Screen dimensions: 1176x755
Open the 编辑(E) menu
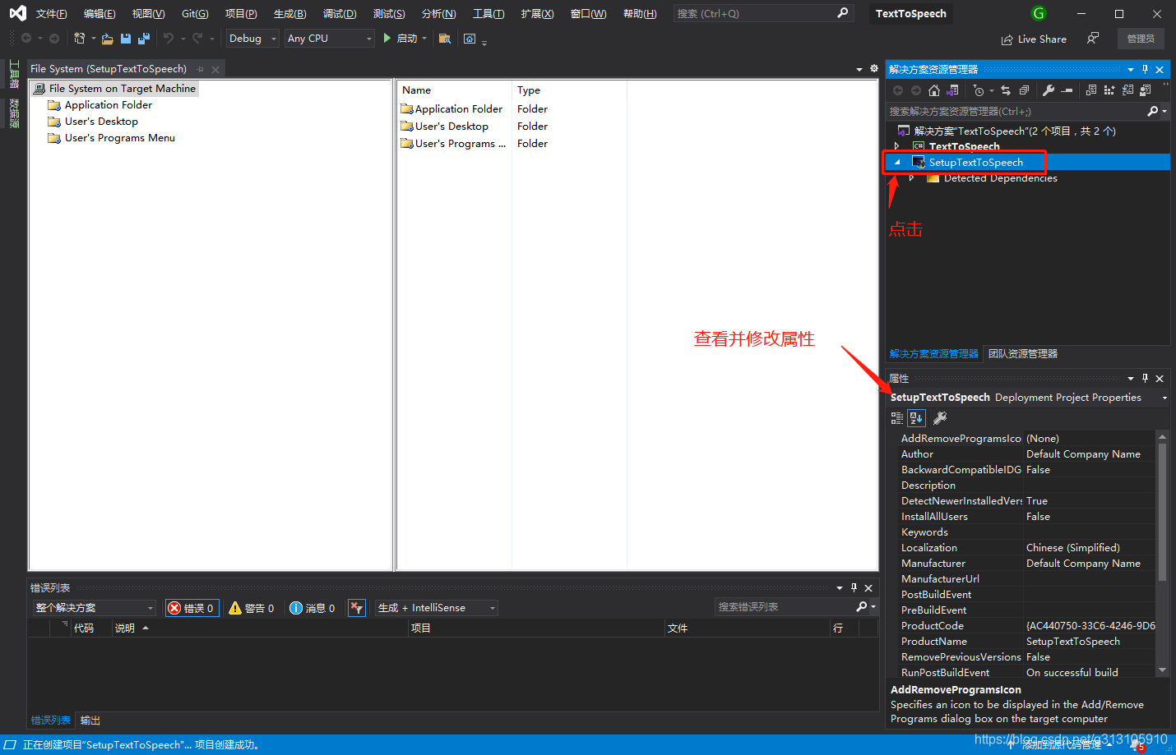[100, 13]
